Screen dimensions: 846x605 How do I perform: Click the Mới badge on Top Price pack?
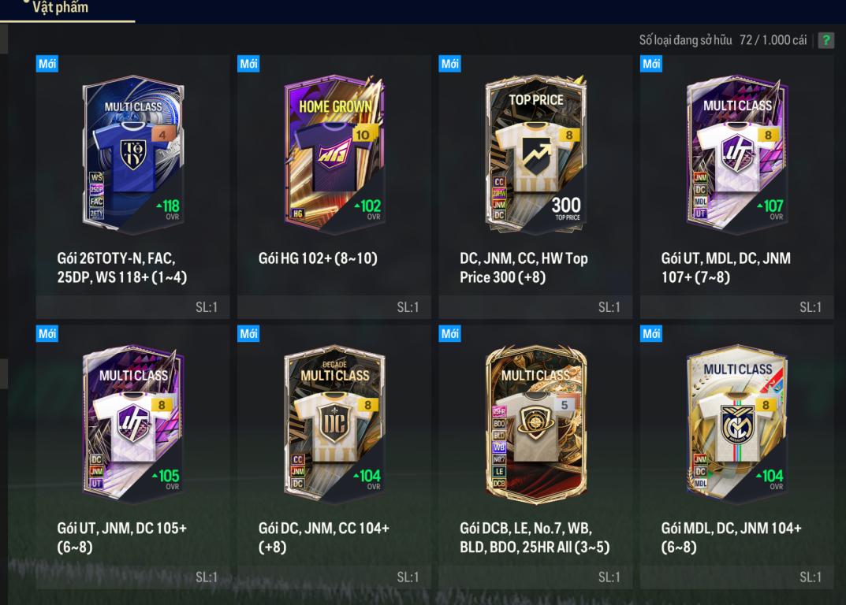point(449,64)
